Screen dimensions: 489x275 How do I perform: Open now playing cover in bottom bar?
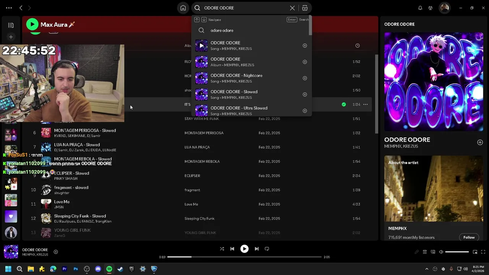coord(11,252)
